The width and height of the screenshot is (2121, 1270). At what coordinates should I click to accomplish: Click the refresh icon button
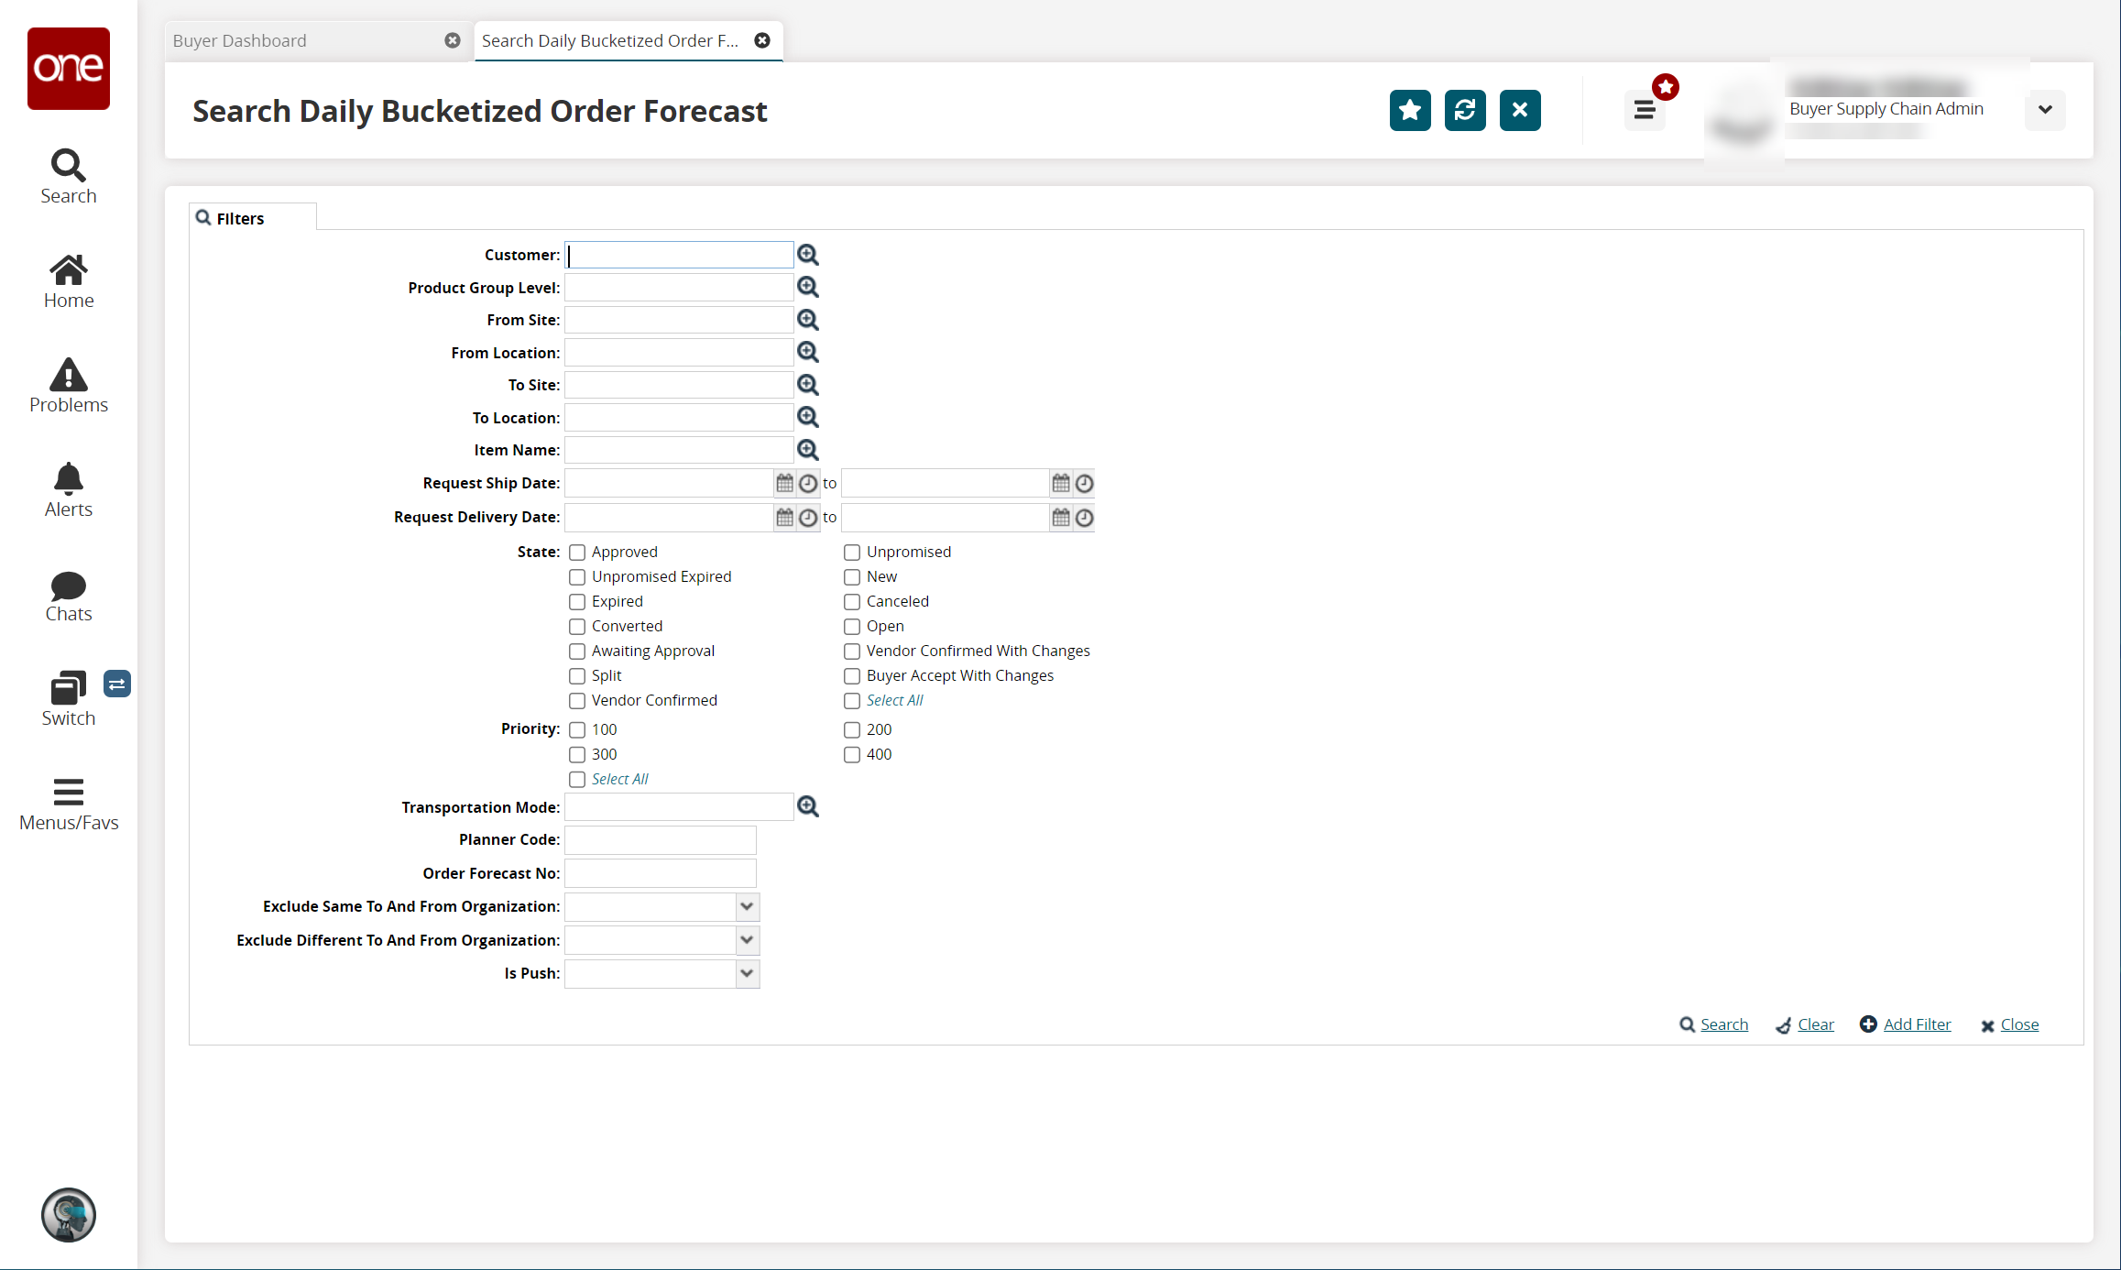1464,110
